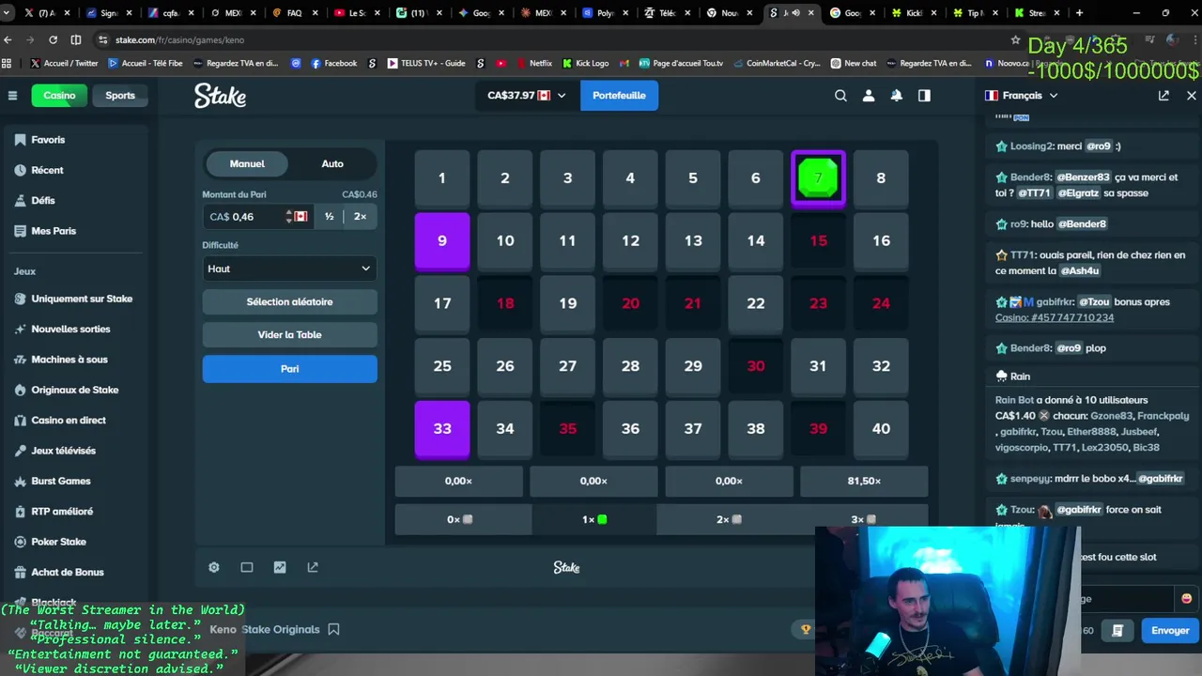Viewport: 1202px width, 676px height.
Task: Click Sélection aléatoire button
Action: pos(289,302)
